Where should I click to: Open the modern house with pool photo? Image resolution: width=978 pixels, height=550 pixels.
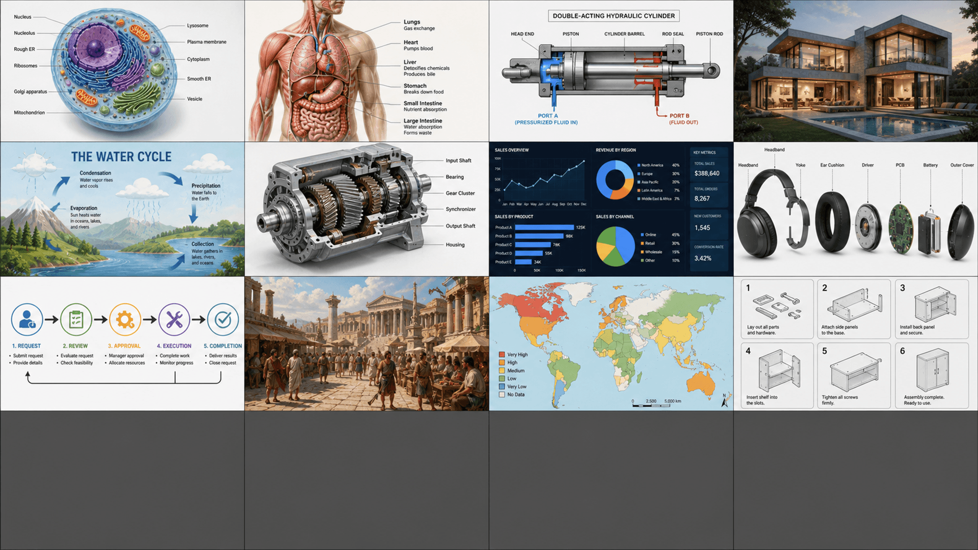(x=856, y=71)
